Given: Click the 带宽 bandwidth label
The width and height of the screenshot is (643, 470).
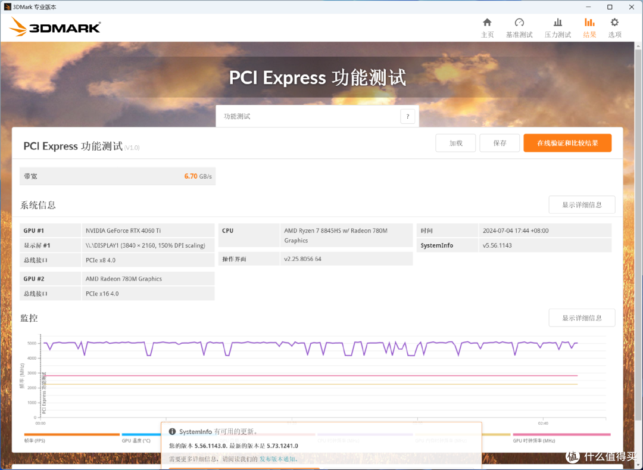Looking at the screenshot, I should pos(30,176).
